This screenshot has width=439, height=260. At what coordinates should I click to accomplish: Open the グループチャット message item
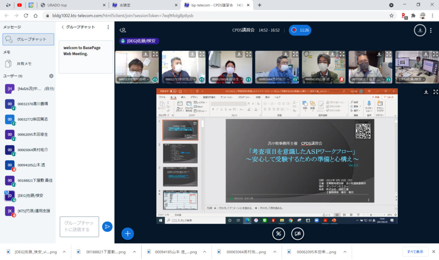28,39
